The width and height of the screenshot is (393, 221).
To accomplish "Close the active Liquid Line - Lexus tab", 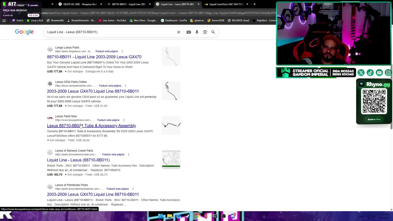I will [199, 4].
